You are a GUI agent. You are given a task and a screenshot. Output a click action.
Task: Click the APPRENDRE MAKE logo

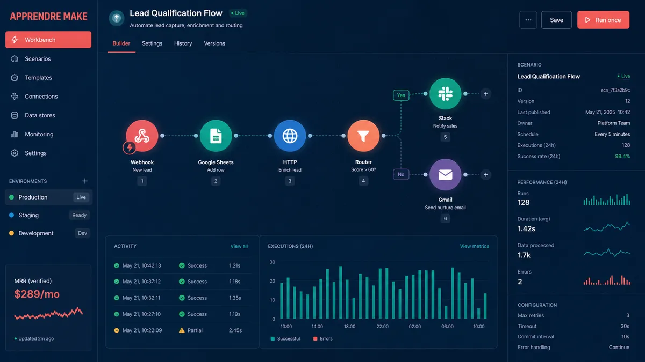click(x=48, y=16)
